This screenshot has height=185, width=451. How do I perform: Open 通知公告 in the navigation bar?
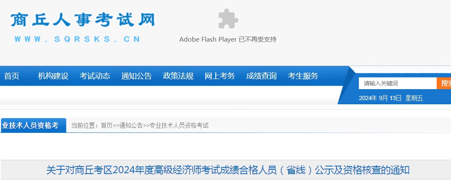pos(136,76)
